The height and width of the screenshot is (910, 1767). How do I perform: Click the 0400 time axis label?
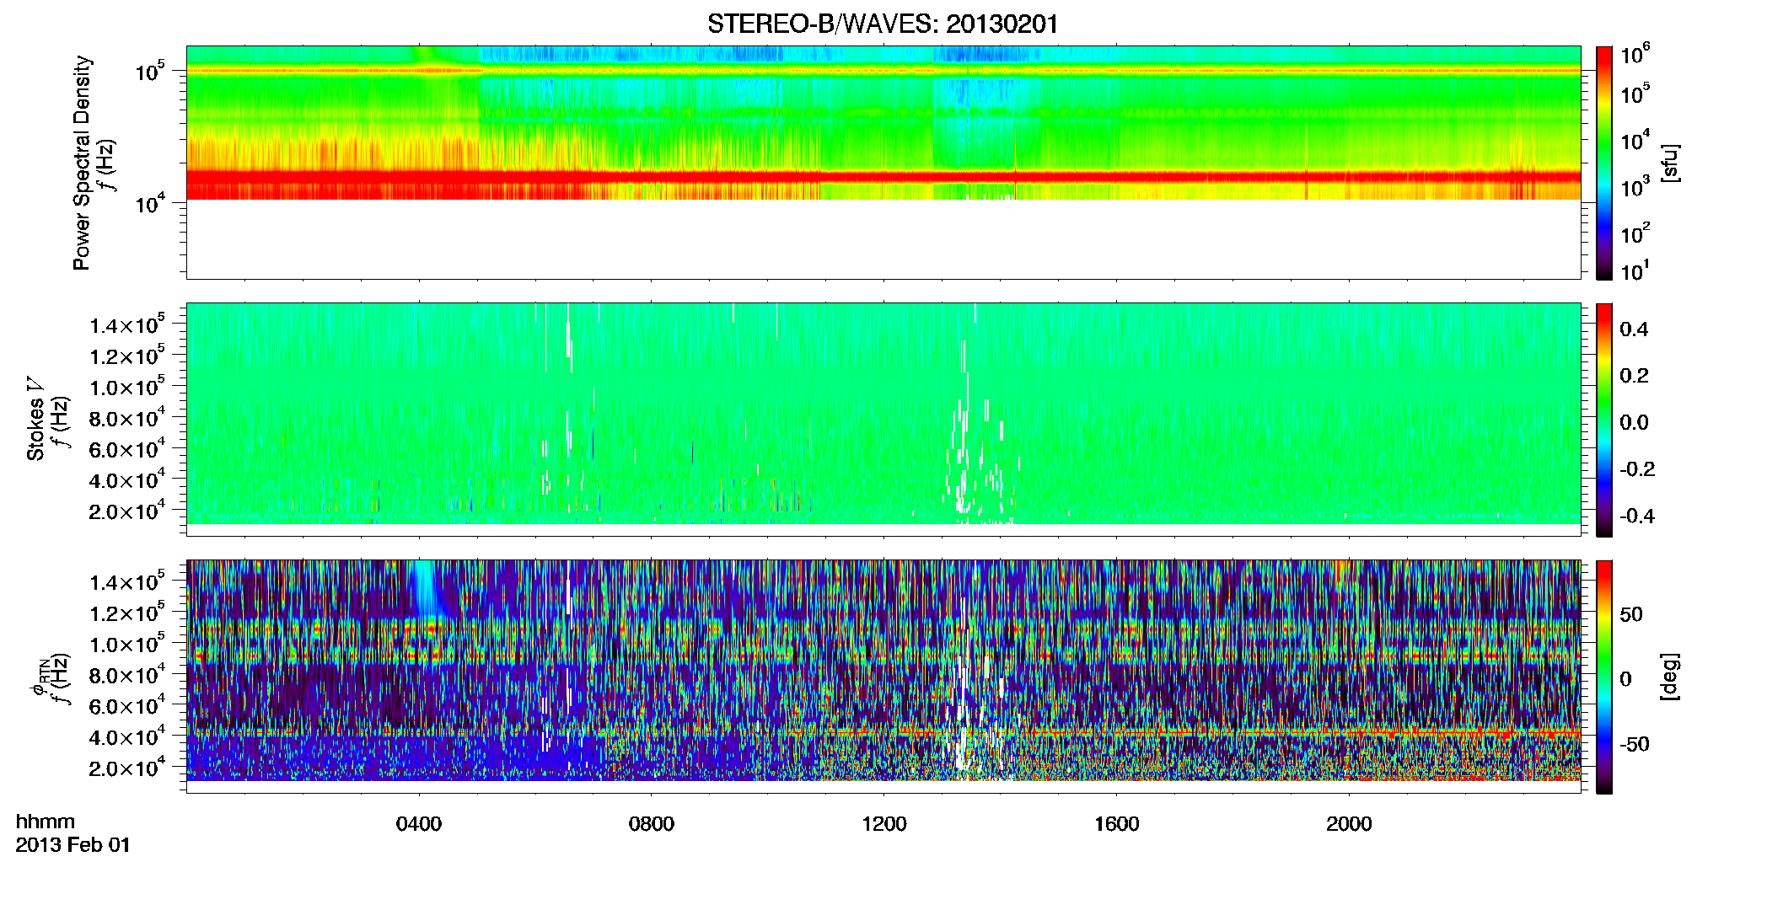419,824
